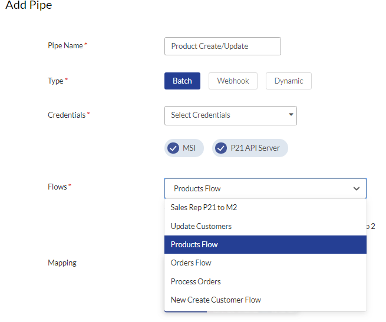Select Update Customers flow option
The image size is (386, 322).
265,226
